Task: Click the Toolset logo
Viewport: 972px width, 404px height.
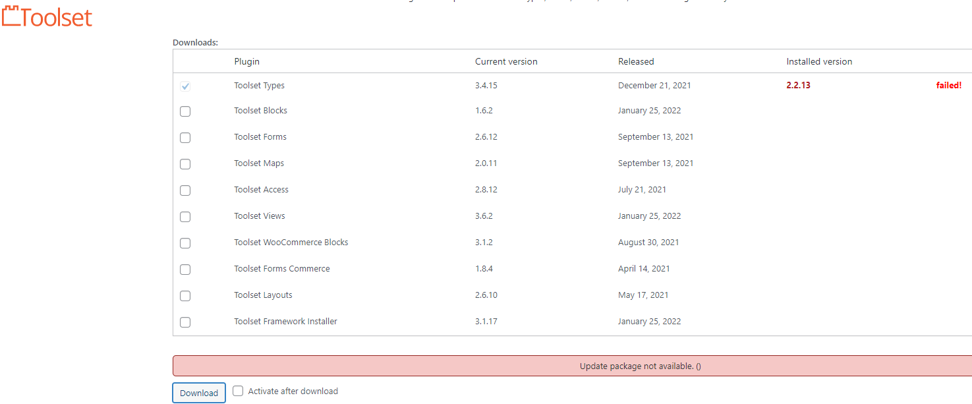Action: [x=47, y=17]
